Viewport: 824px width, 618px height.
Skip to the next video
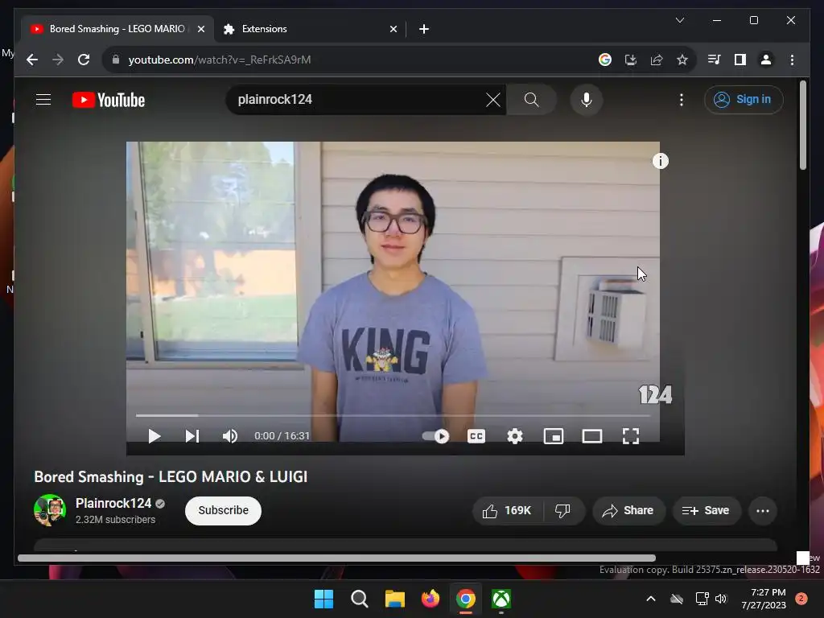192,436
